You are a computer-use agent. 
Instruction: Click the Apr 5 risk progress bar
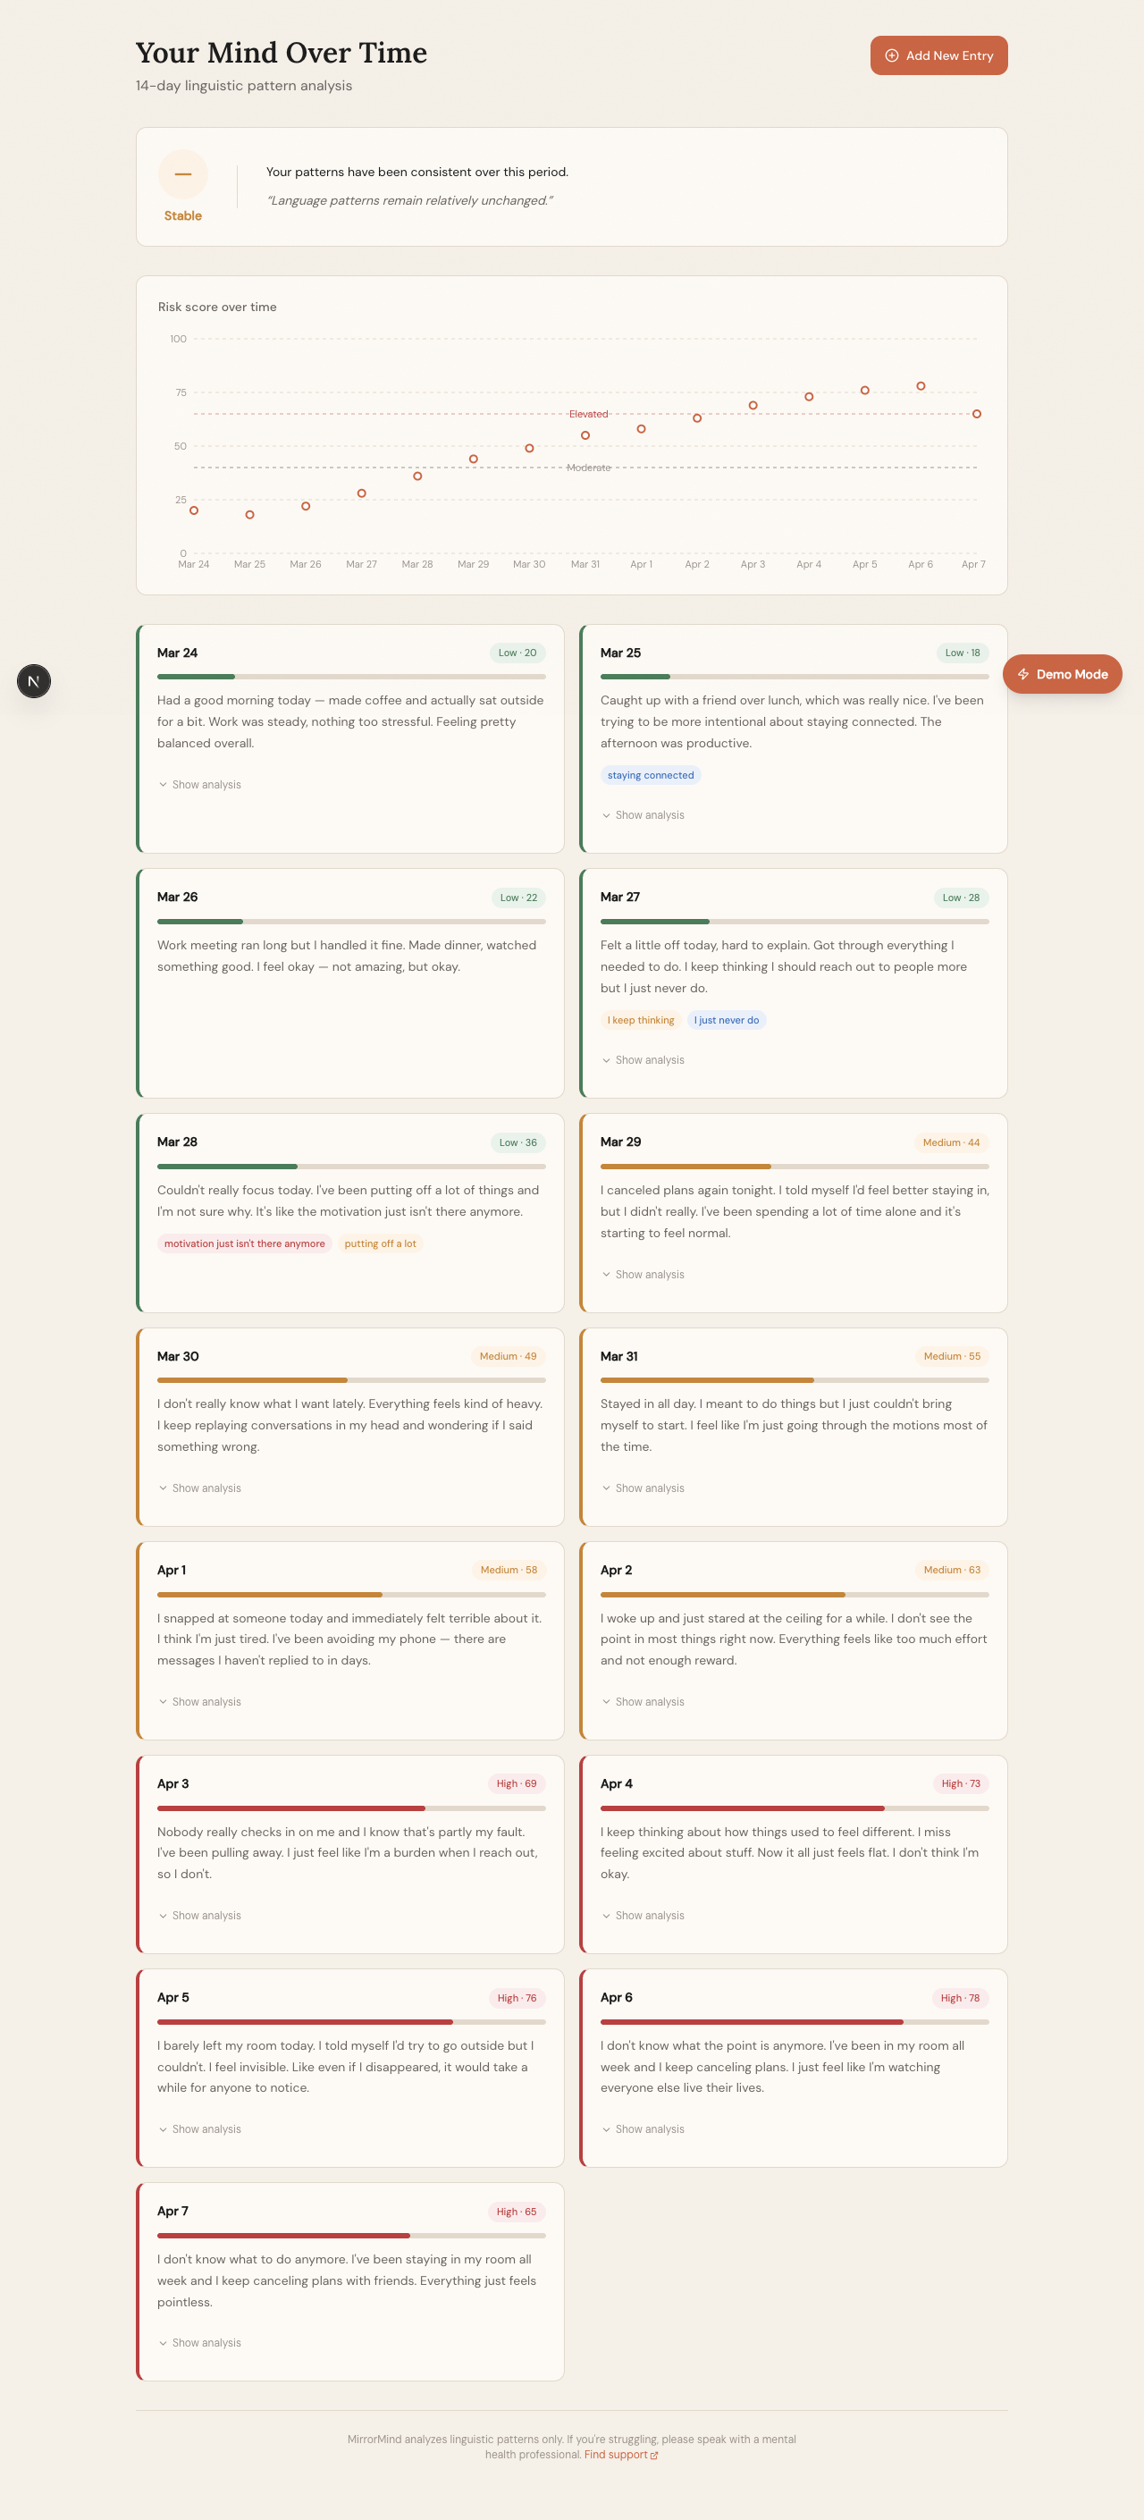point(351,2021)
